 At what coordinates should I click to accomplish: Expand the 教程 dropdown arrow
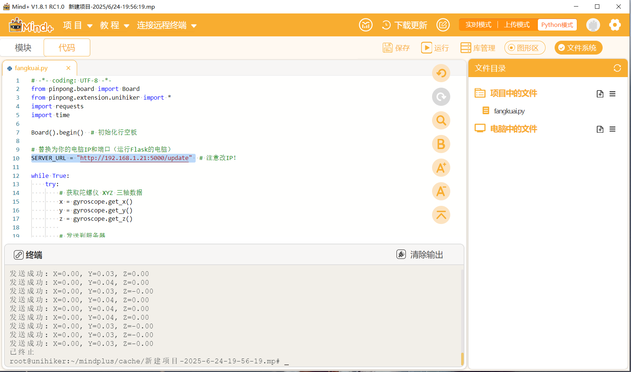(127, 26)
